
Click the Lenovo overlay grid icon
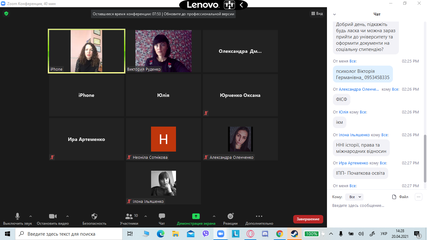point(229,5)
